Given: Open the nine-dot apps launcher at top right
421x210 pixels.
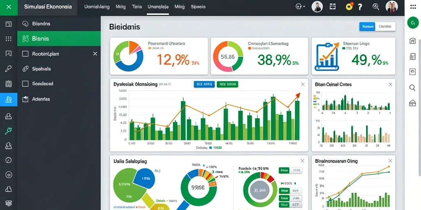Looking at the screenshot, I should point(413,7).
